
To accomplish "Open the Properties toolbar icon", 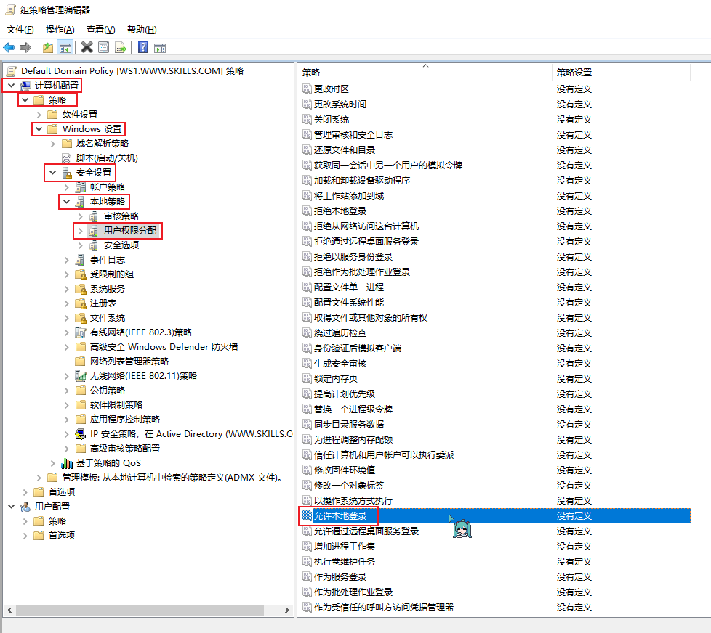I will coord(104,47).
